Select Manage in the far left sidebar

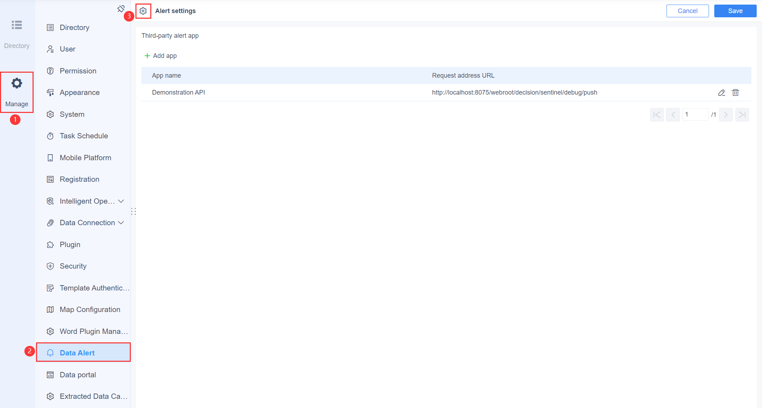(x=17, y=91)
